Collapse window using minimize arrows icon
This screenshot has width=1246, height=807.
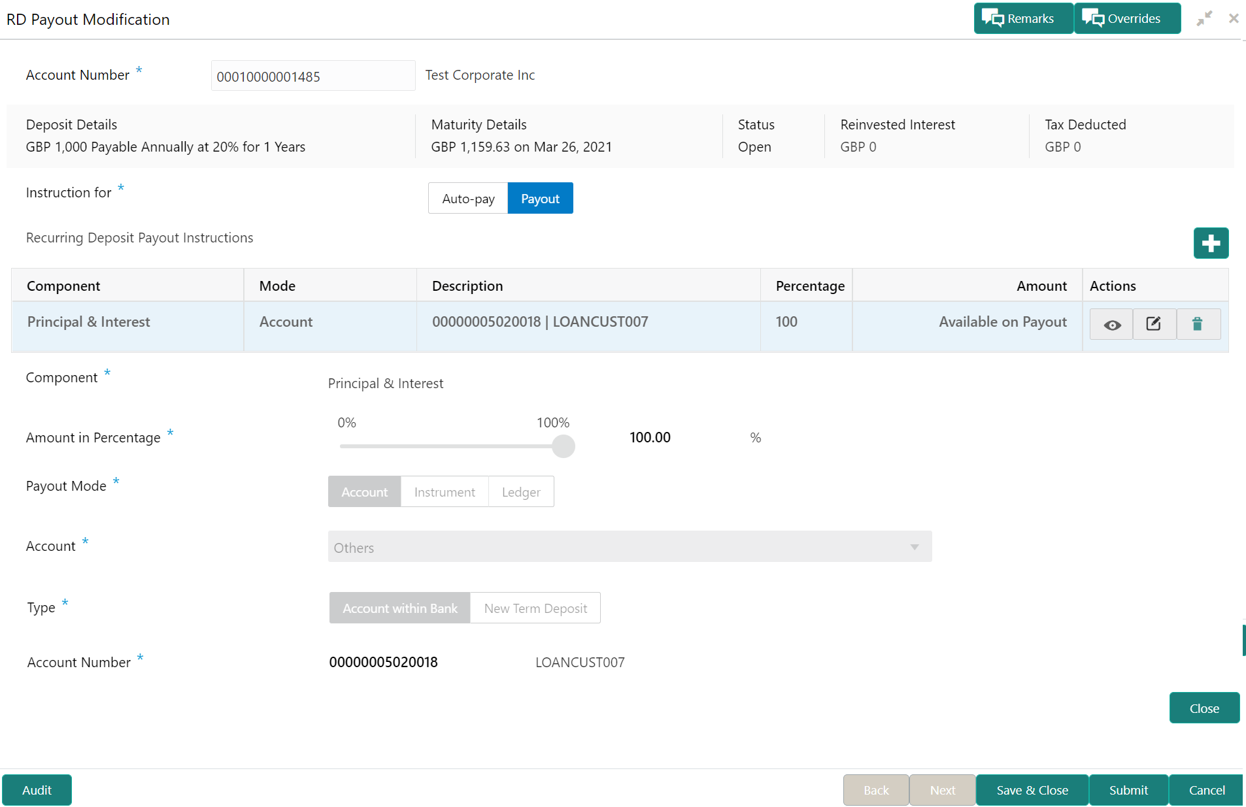(1204, 18)
